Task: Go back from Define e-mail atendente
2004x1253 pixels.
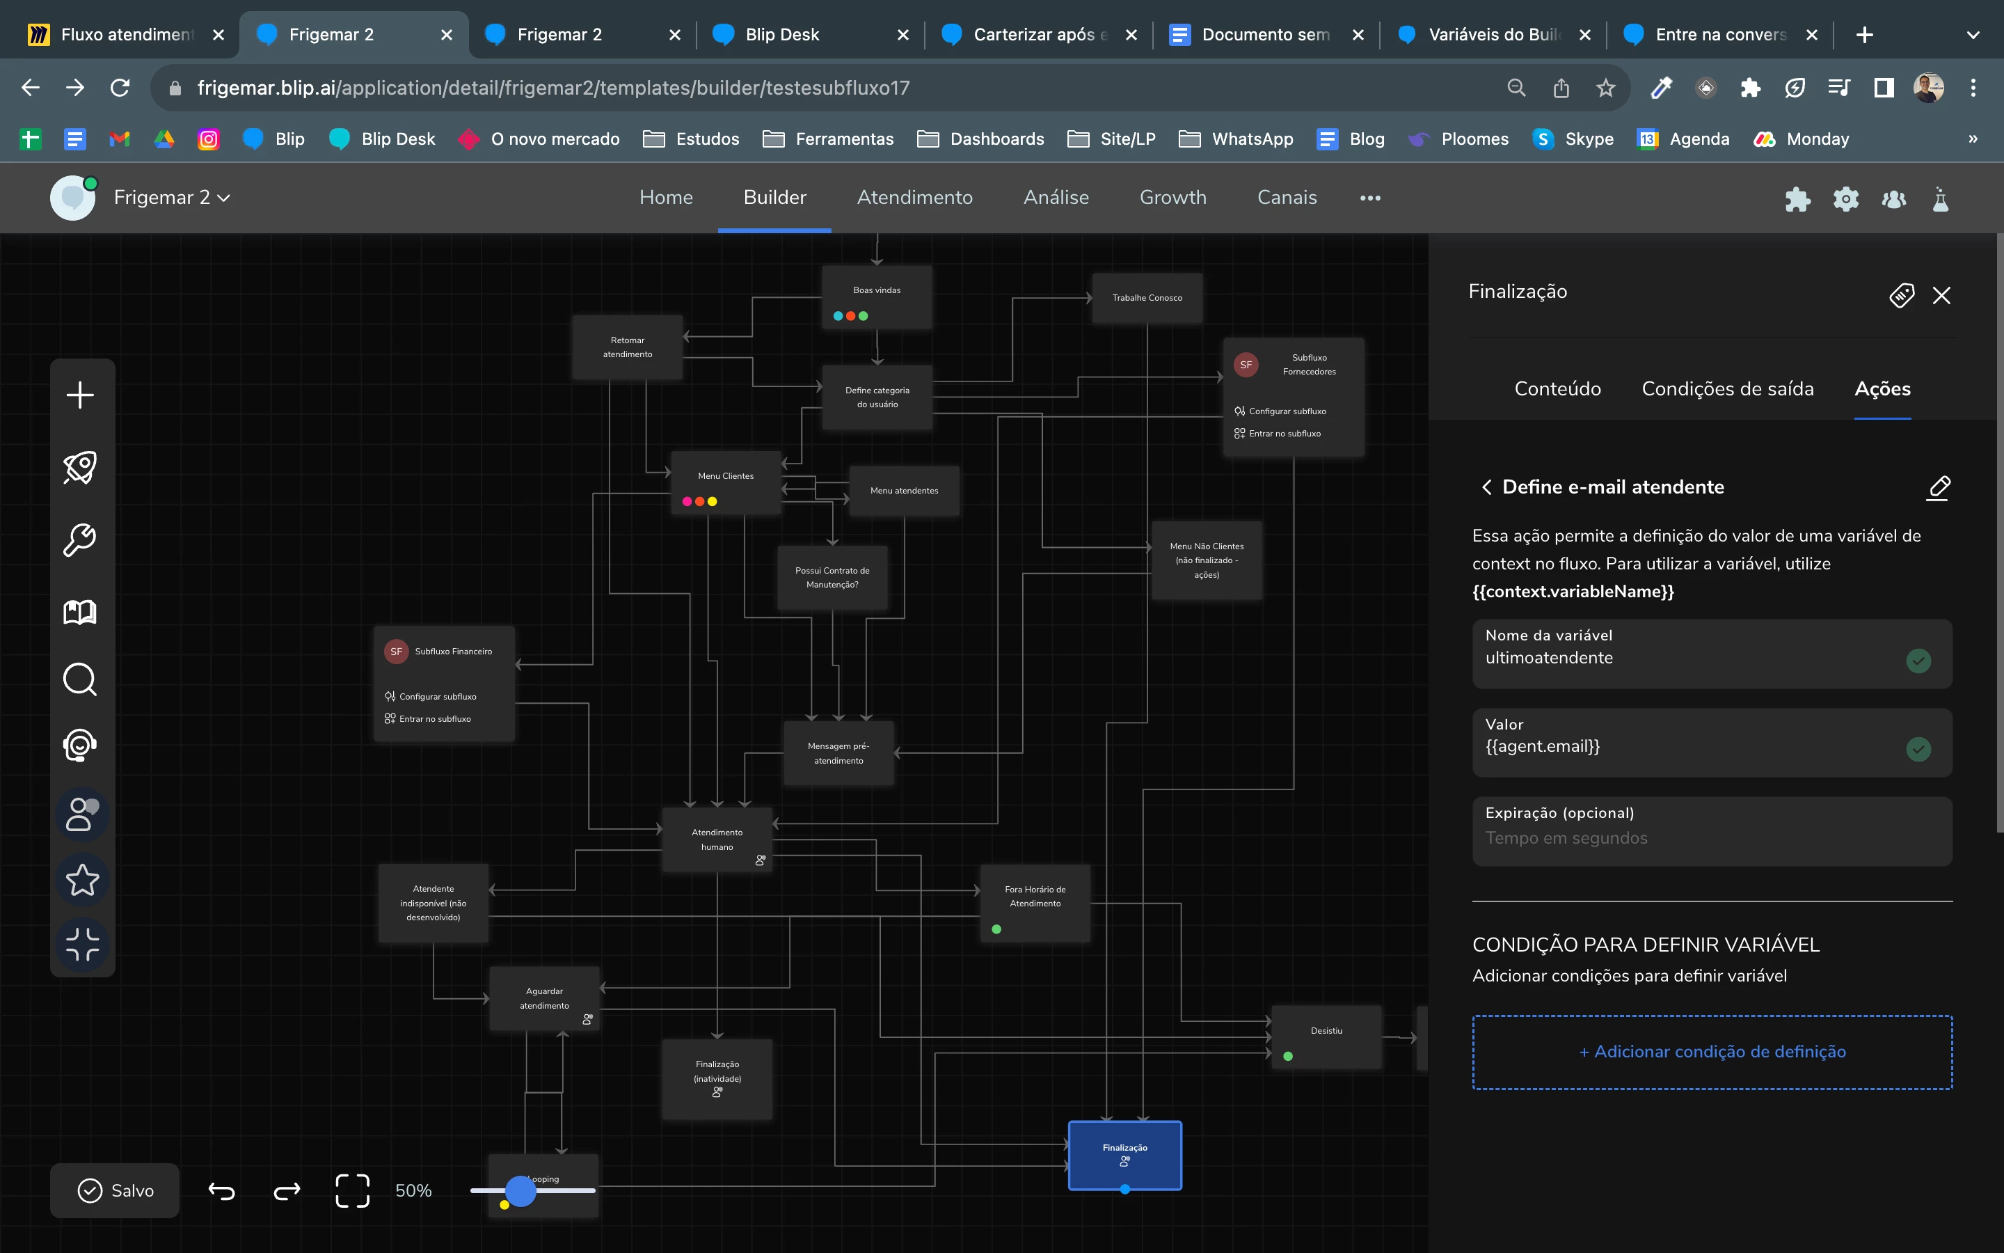Action: click(x=1487, y=487)
